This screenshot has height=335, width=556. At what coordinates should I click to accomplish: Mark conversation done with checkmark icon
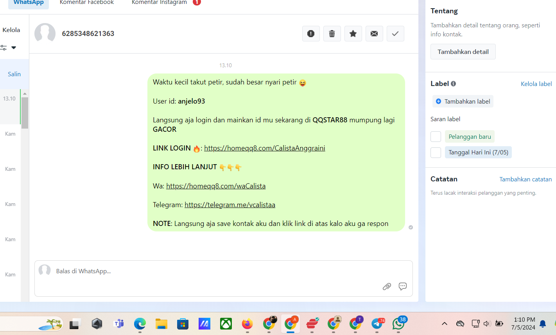point(395,34)
